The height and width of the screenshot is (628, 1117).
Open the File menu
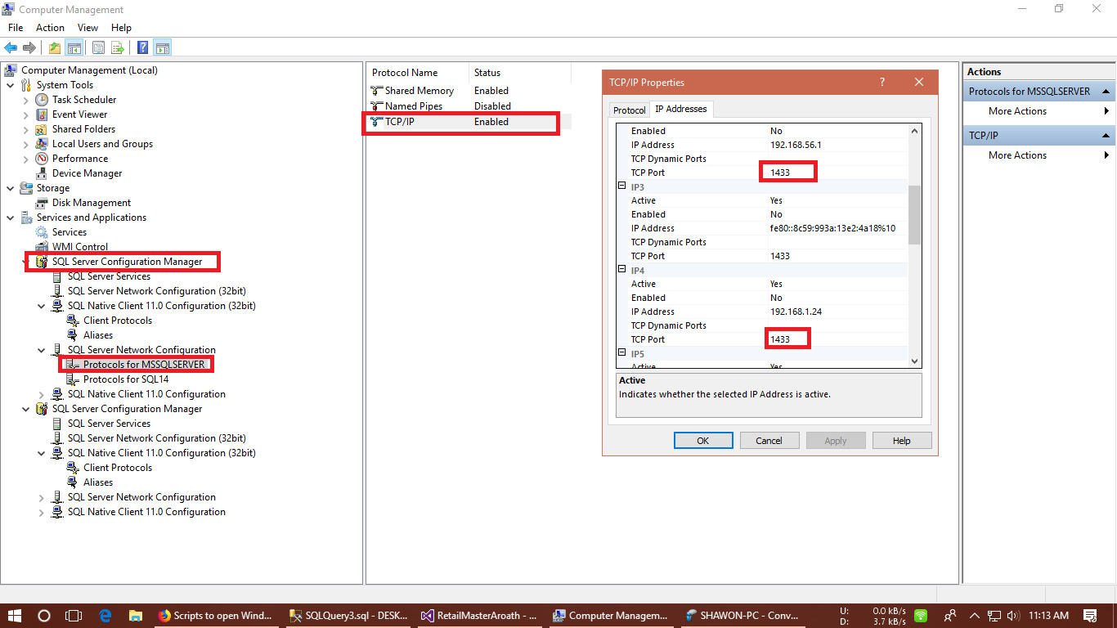click(x=16, y=28)
